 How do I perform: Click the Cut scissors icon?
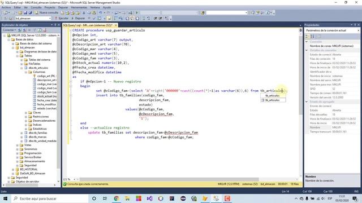click(84, 12)
